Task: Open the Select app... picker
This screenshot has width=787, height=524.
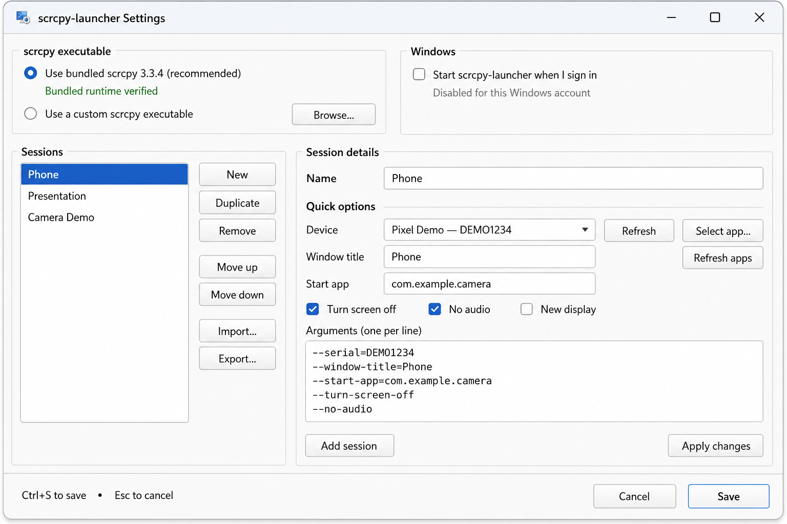Action: tap(722, 231)
